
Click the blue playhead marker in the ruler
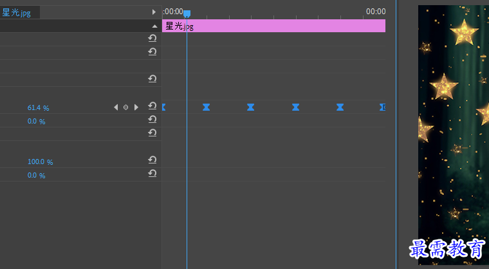187,14
